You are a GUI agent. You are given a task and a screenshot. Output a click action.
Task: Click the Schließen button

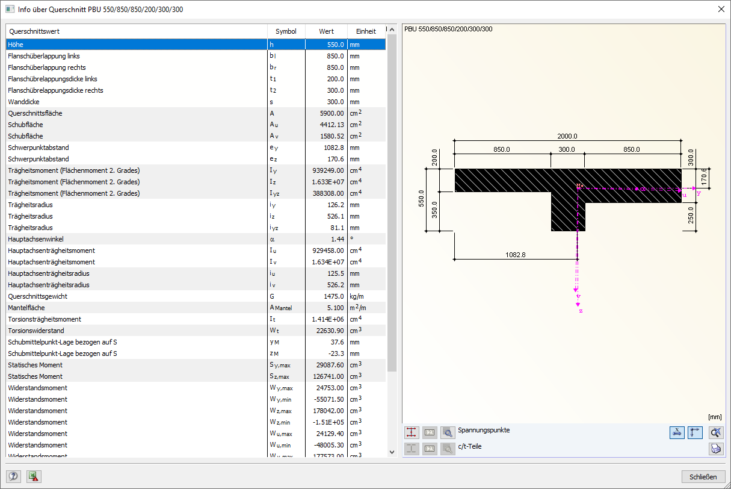[703, 476]
